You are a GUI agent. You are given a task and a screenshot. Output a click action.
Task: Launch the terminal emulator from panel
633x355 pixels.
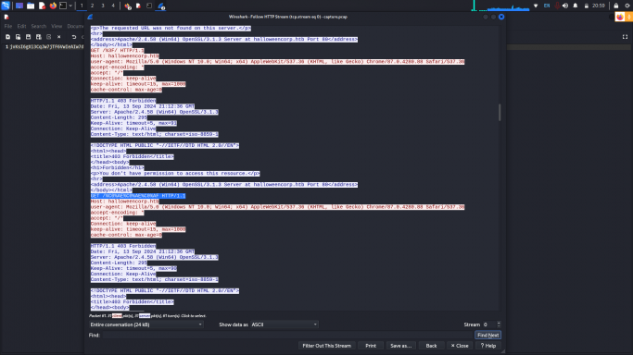63,6
